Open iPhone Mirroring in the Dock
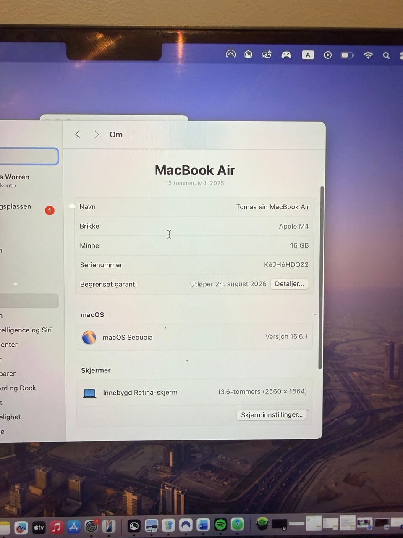 pos(109,526)
